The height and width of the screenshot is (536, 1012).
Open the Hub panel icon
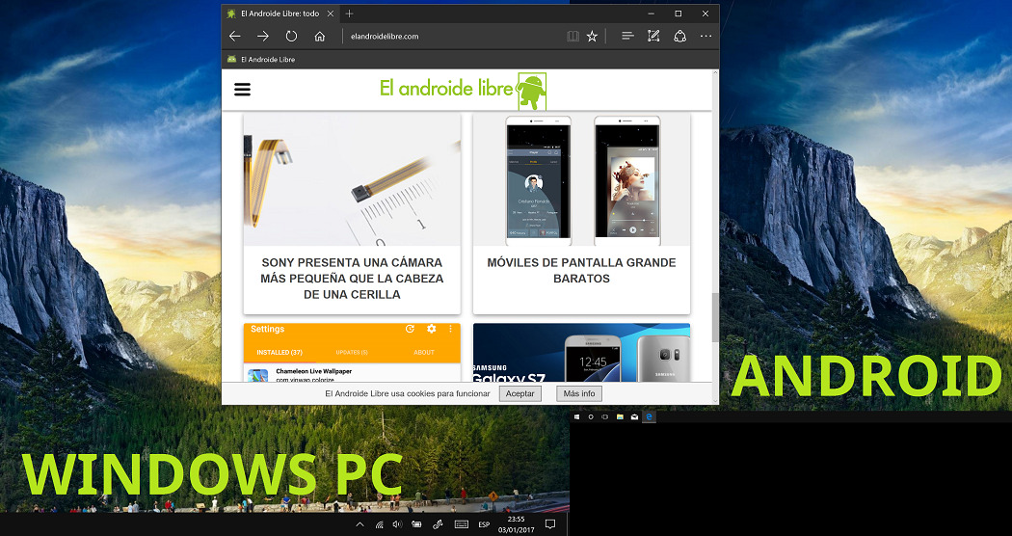point(627,36)
